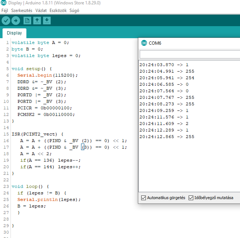
Task: Click 'Serial.println(lepes);' line
Action: point(49,199)
